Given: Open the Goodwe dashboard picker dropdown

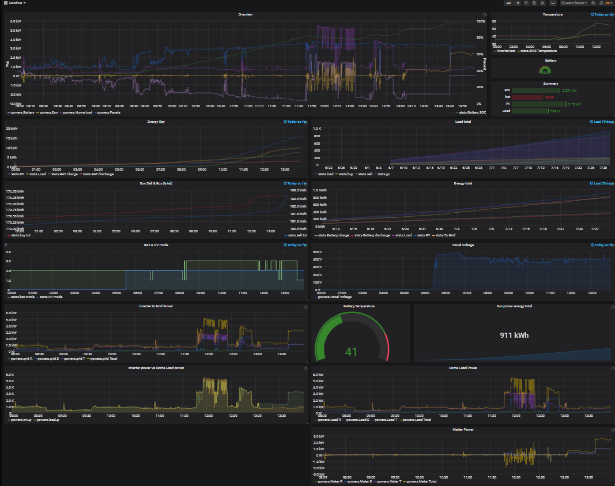Looking at the screenshot, I should 17,3.
